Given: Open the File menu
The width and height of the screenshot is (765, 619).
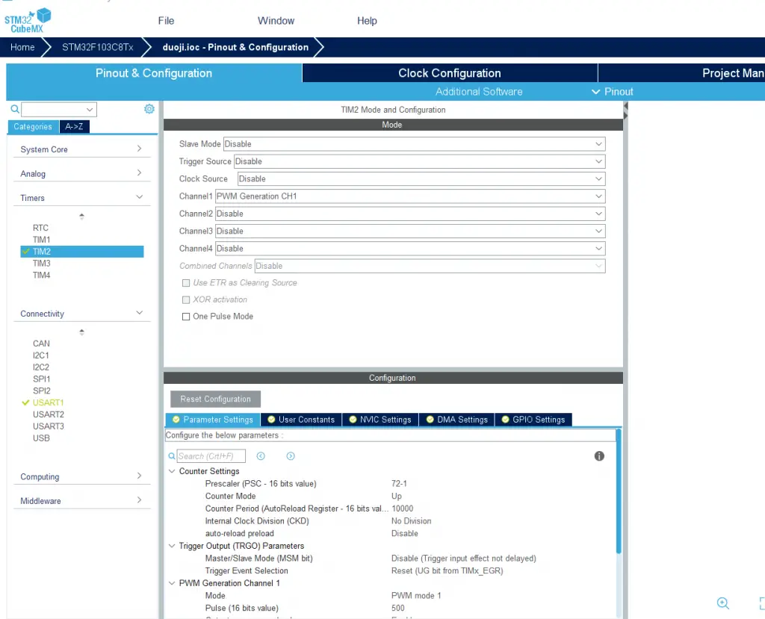Looking at the screenshot, I should (x=166, y=20).
